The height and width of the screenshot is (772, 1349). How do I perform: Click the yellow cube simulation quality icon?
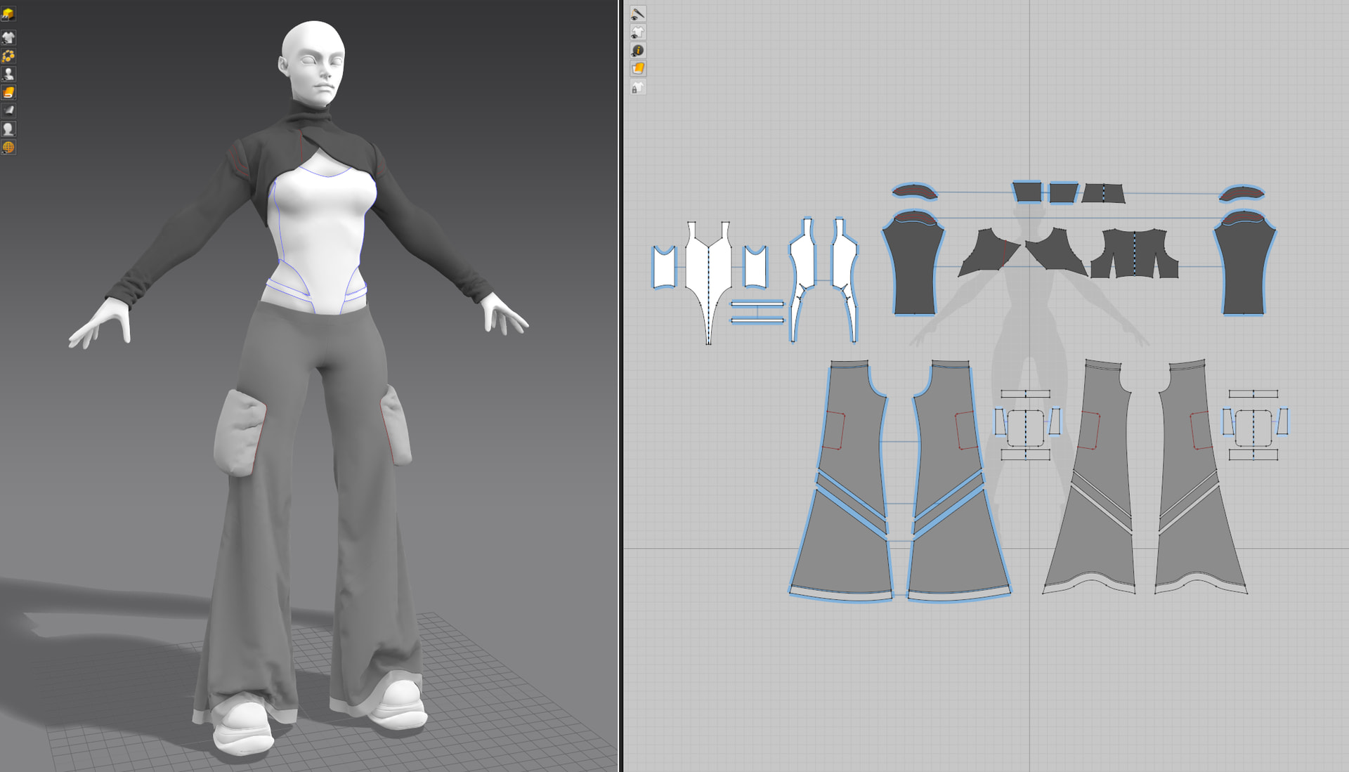point(8,14)
